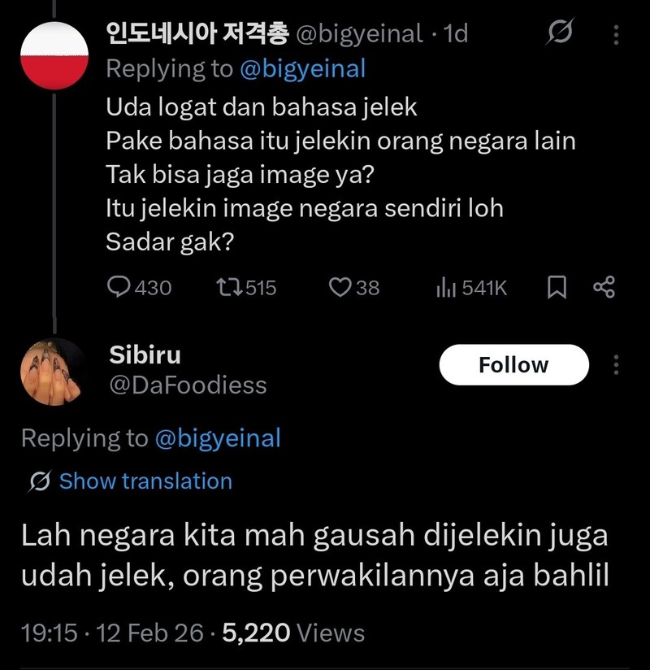The image size is (650, 670).
Task: Open the more options menu on Sibiru's tweet
Action: 615,366
